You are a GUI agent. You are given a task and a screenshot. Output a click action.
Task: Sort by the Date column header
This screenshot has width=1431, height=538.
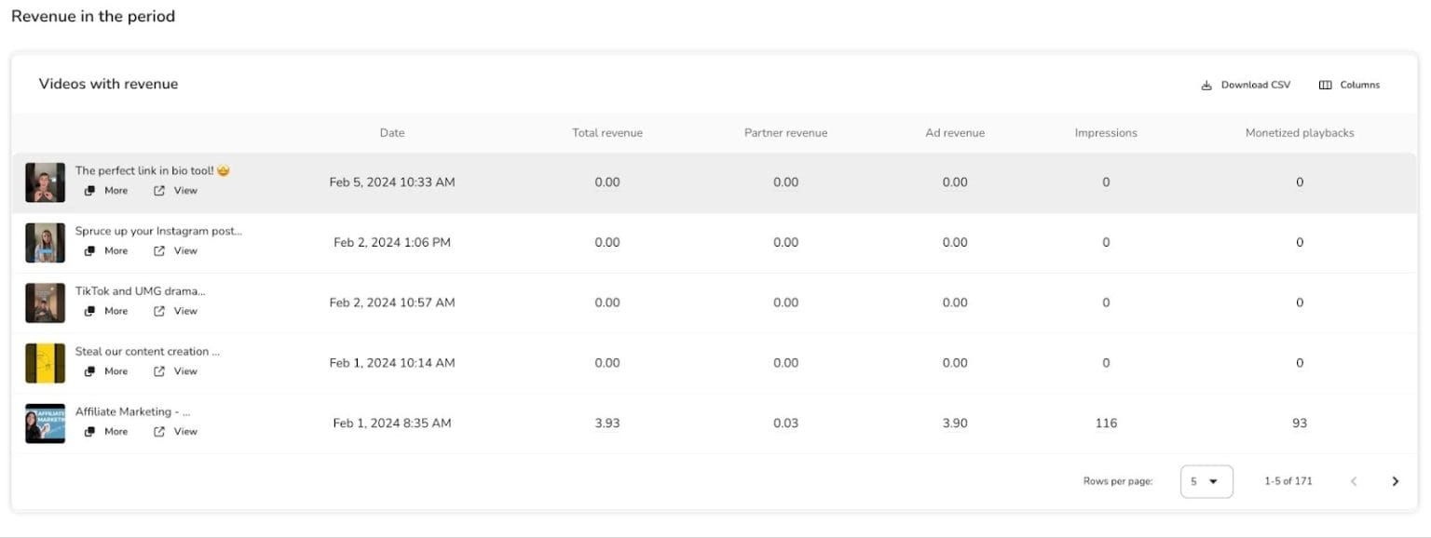[392, 133]
